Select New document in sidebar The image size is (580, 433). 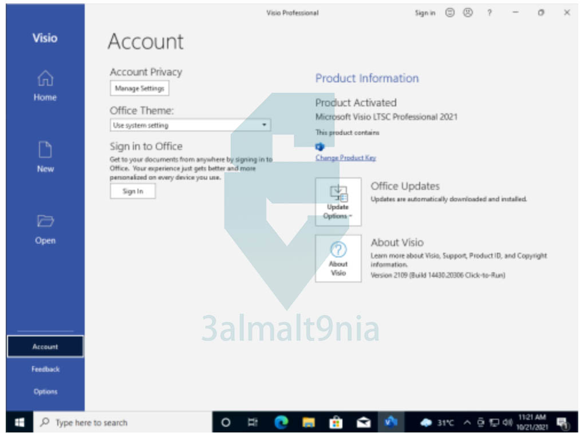coord(45,157)
